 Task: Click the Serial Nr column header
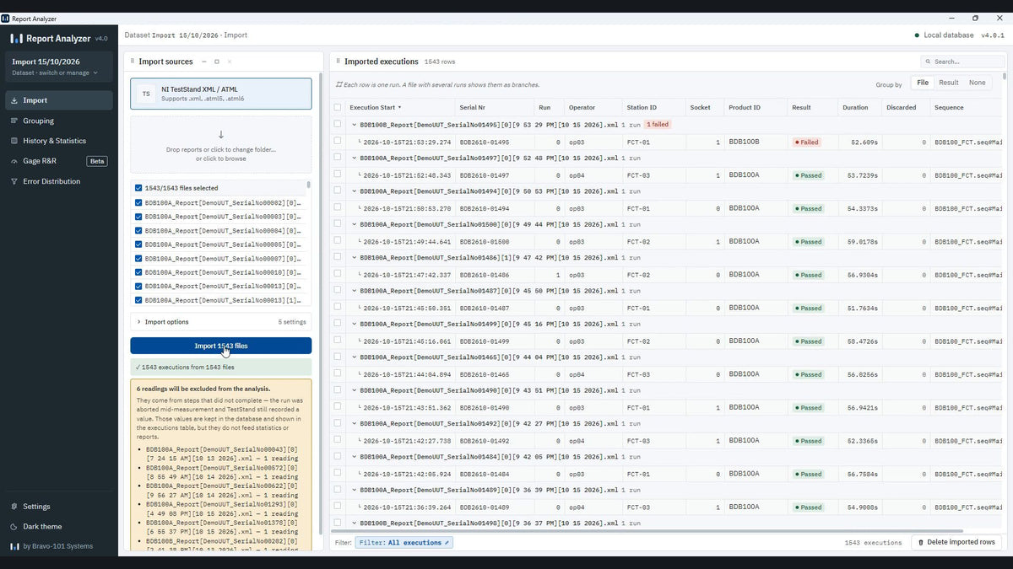pos(495,107)
